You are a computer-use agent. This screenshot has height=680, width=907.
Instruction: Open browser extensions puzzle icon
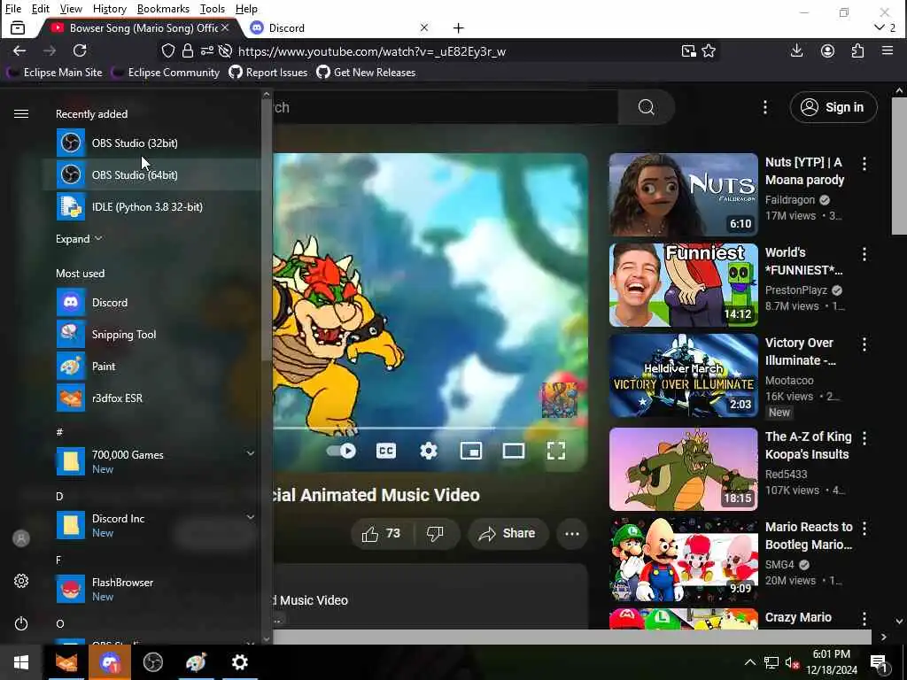[x=857, y=50]
